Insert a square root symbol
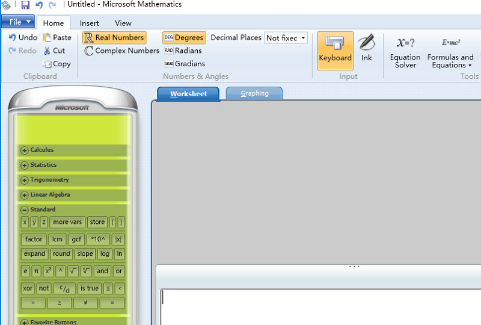Screen dimensions: 481x325 (73, 271)
